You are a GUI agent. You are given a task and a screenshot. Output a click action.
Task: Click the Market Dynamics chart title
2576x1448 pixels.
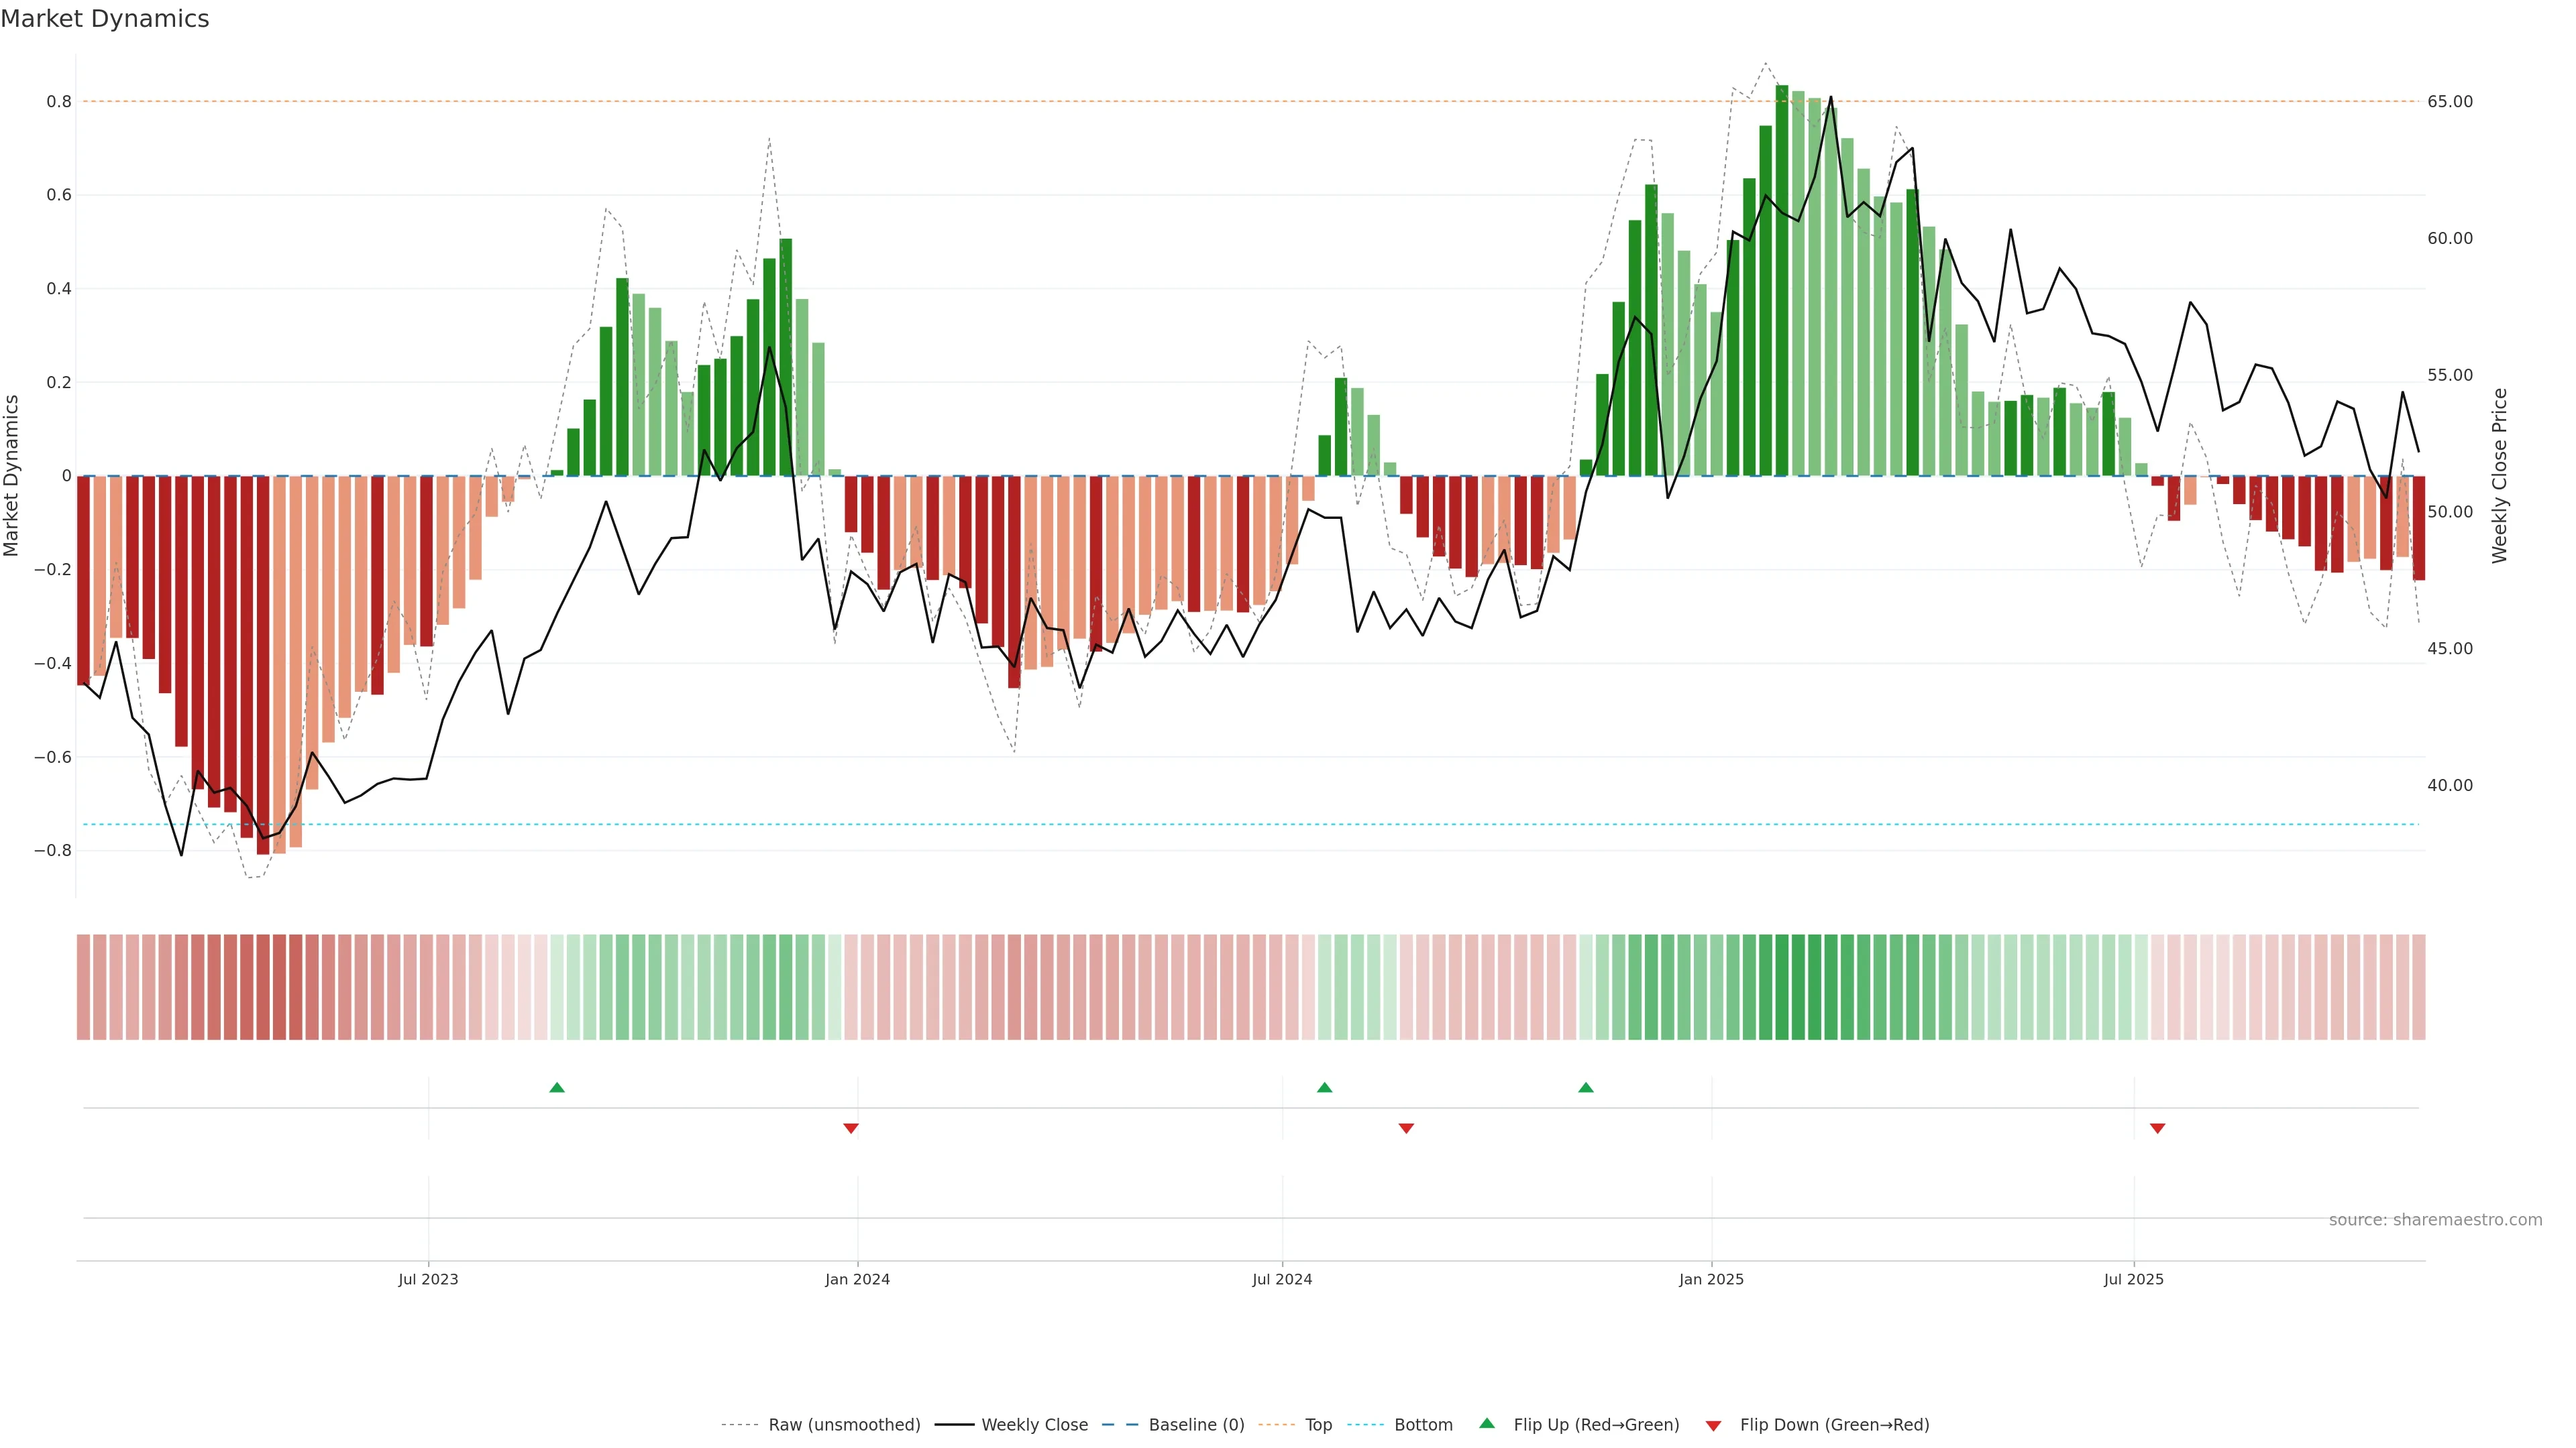[105, 19]
